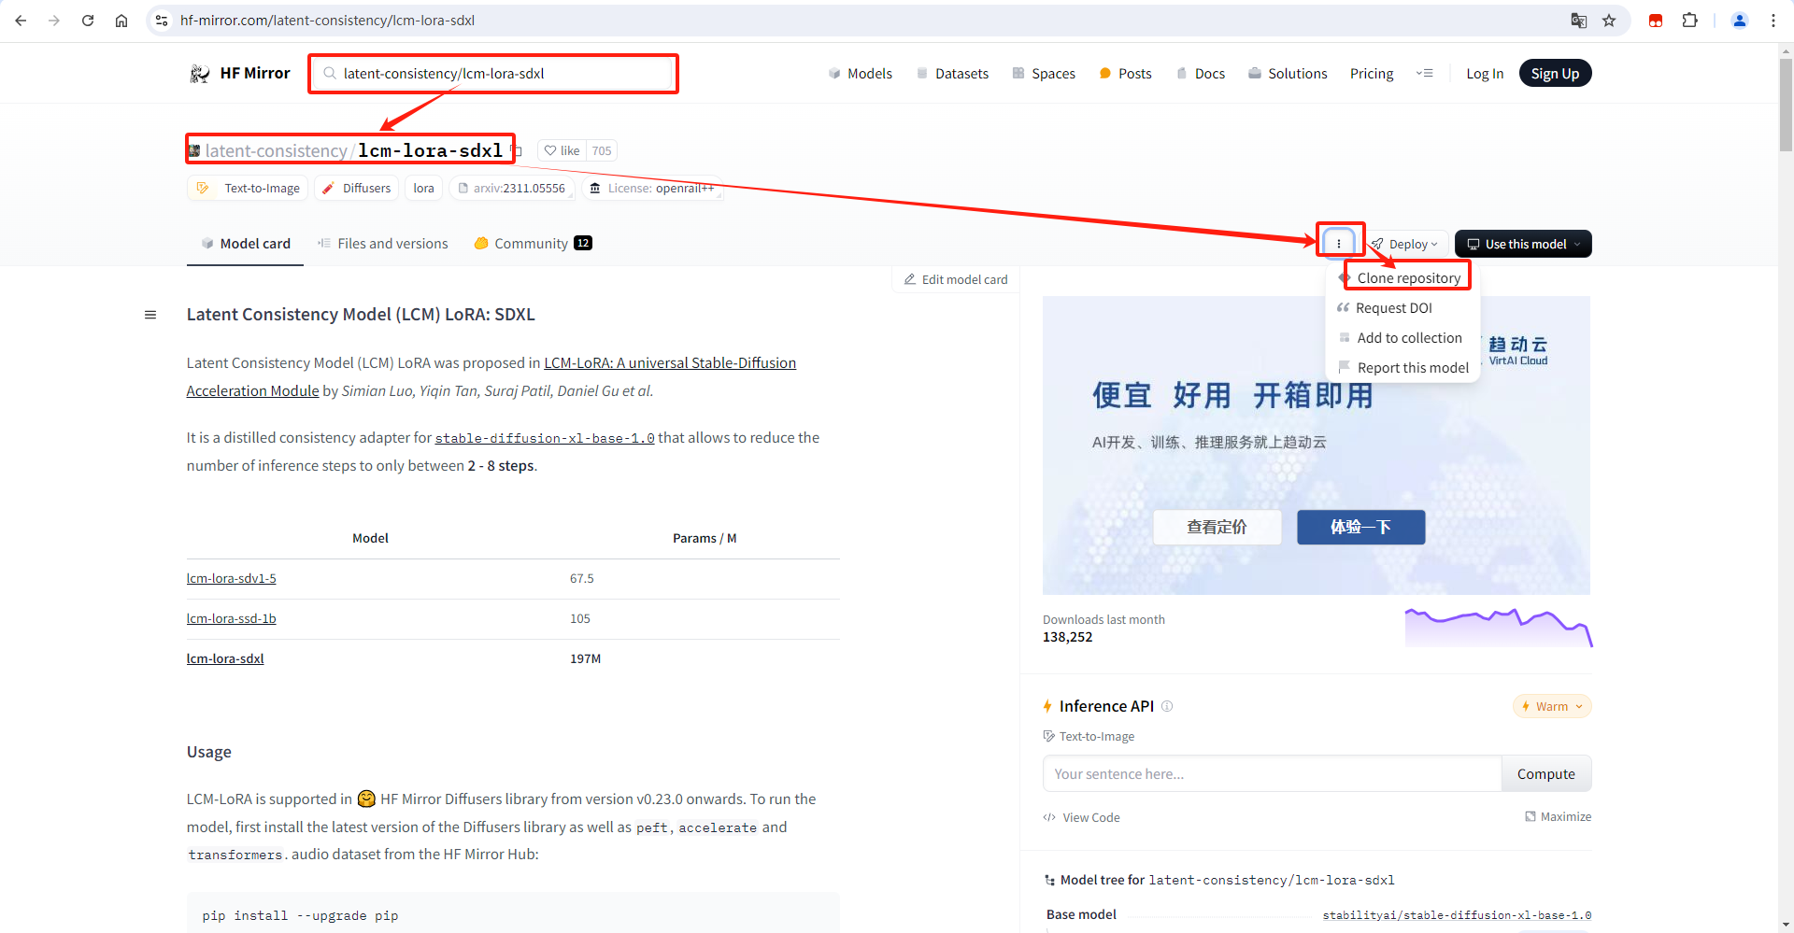This screenshot has width=1794, height=933.
Task: Open the Chrome three-dot menu
Action: 1773,21
